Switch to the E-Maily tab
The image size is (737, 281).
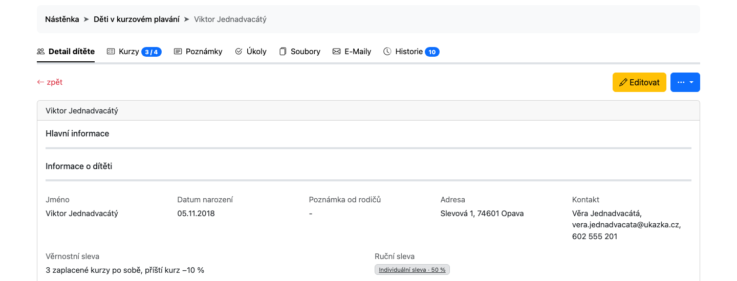(352, 52)
